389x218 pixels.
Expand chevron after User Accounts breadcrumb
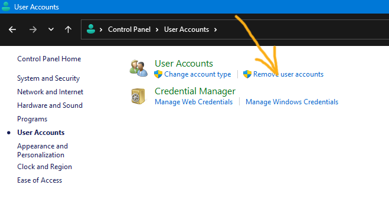[x=215, y=29]
